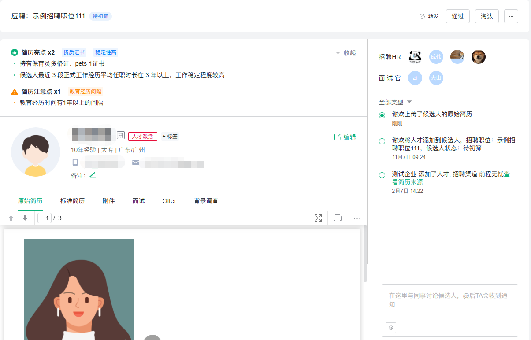Add a tag via + 标签
Viewport: 531px width, 340px height.
pyautogui.click(x=170, y=137)
